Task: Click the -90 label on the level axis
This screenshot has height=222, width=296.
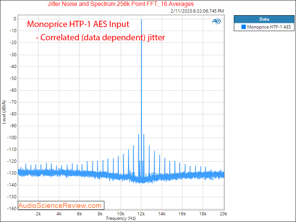Action: (x=13, y=126)
